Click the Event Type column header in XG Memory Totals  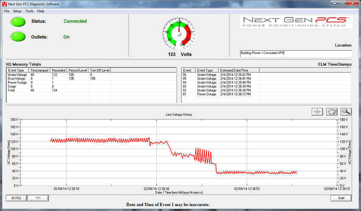click(17, 70)
